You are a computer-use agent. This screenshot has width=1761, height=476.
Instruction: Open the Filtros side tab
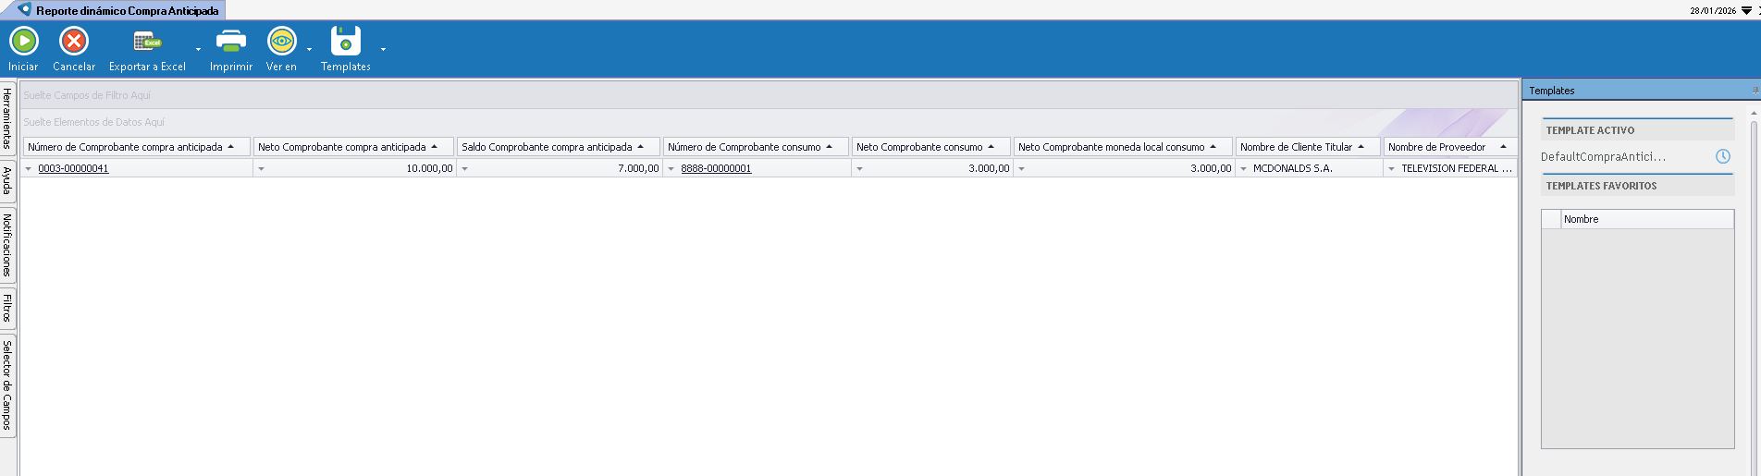click(7, 308)
